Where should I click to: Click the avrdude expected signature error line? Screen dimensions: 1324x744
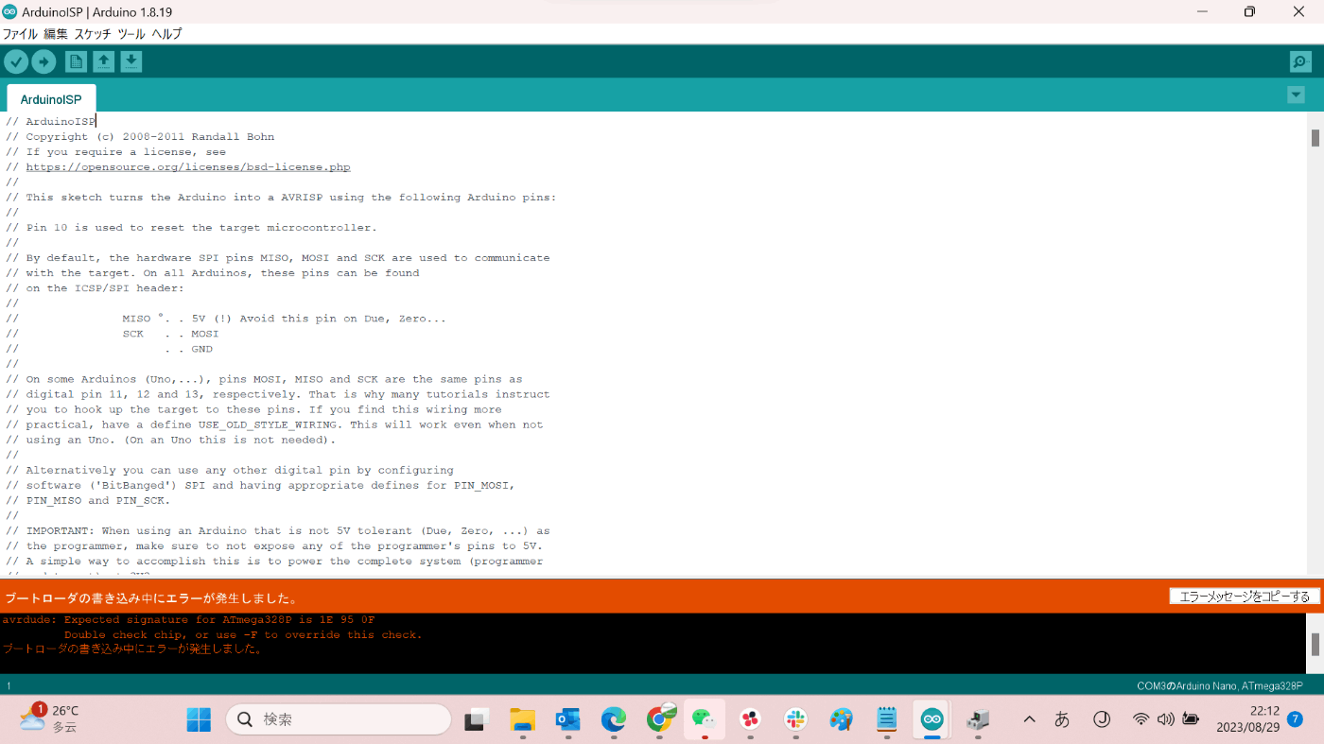(x=188, y=620)
